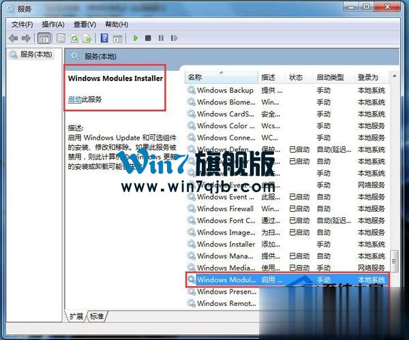Select the Windows Mana... service
The image size is (409, 340).
pyautogui.click(x=225, y=256)
